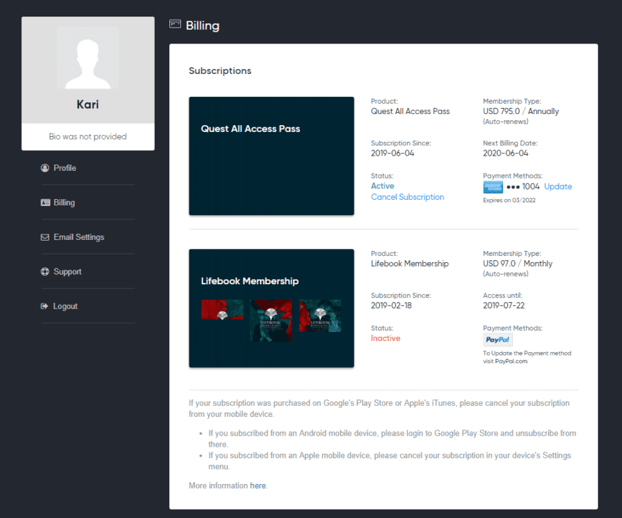Click the Apple device cancellation instruction bullet
The image size is (622, 518).
(x=390, y=461)
